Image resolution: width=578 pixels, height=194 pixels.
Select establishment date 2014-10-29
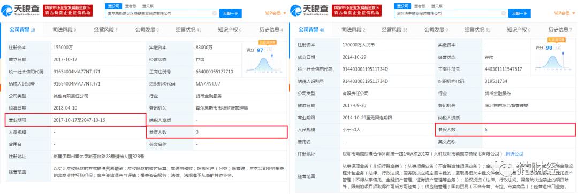354,57
